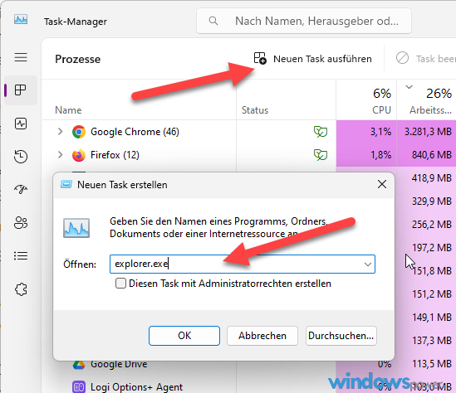
Task: Open the Details list sidebar icon
Action: click(21, 256)
